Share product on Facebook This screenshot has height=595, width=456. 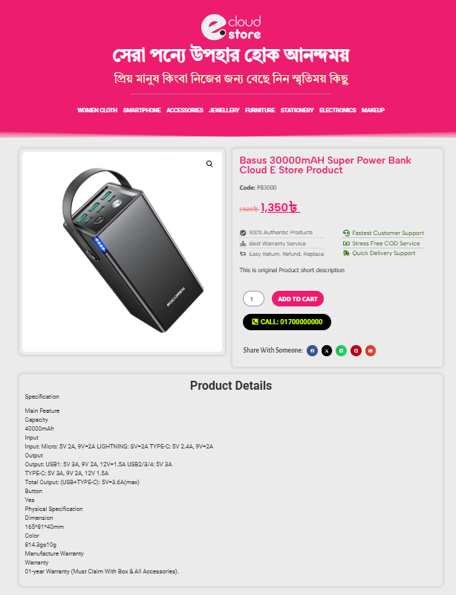[312, 350]
